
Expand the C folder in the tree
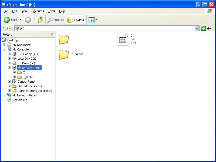click(14, 72)
